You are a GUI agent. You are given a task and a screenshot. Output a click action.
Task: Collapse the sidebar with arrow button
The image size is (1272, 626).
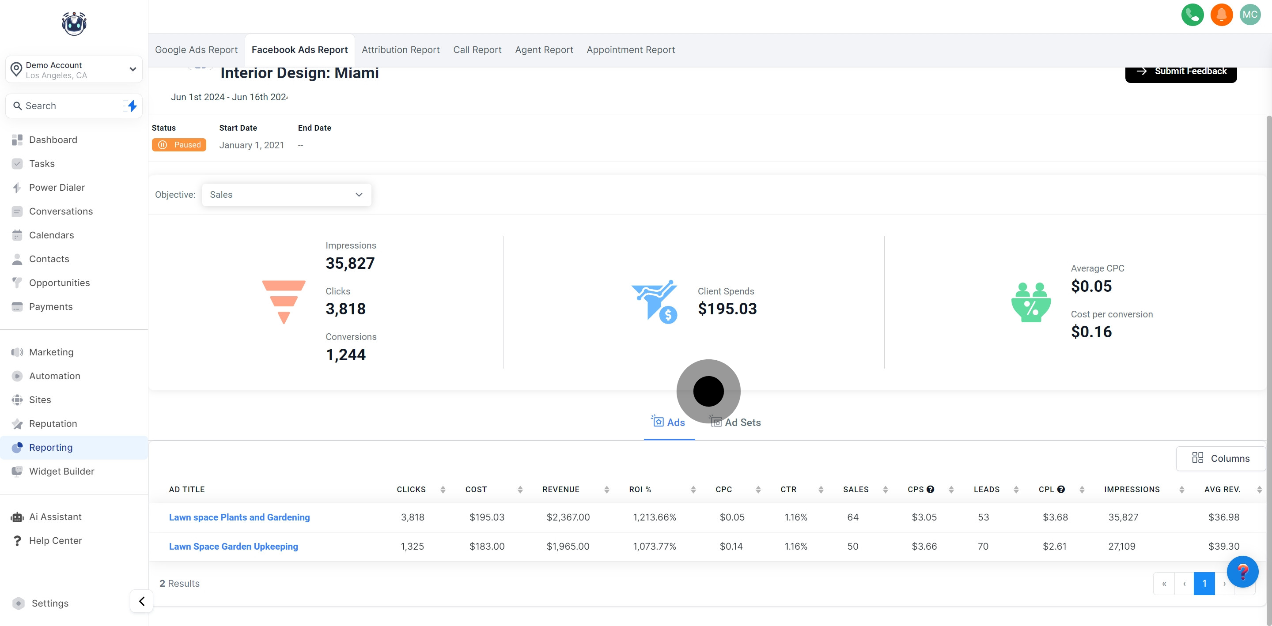click(142, 601)
